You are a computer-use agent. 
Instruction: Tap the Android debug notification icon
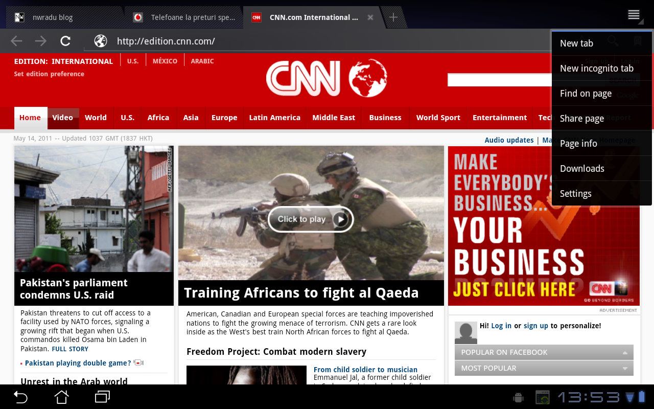[x=519, y=397]
